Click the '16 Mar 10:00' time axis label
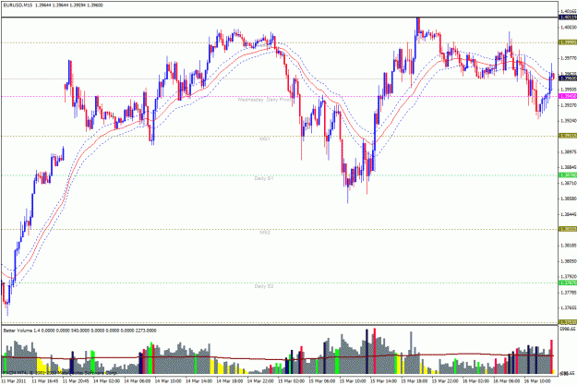 pos(537,381)
